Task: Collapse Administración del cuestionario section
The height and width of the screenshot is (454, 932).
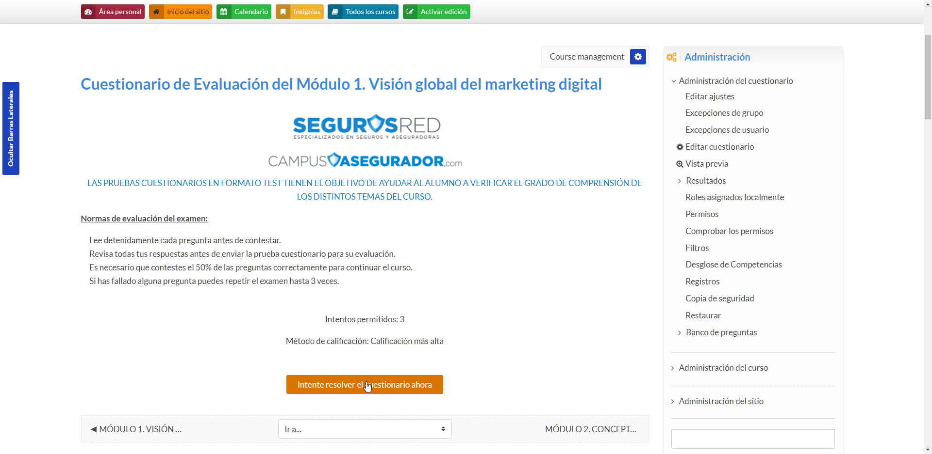Action: point(673,81)
